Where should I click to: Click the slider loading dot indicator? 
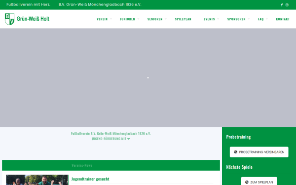pos(148,77)
